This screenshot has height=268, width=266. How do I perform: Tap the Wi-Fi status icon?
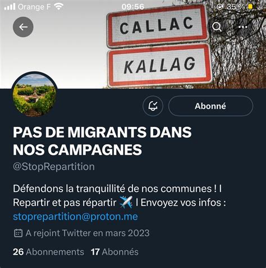click(58, 7)
